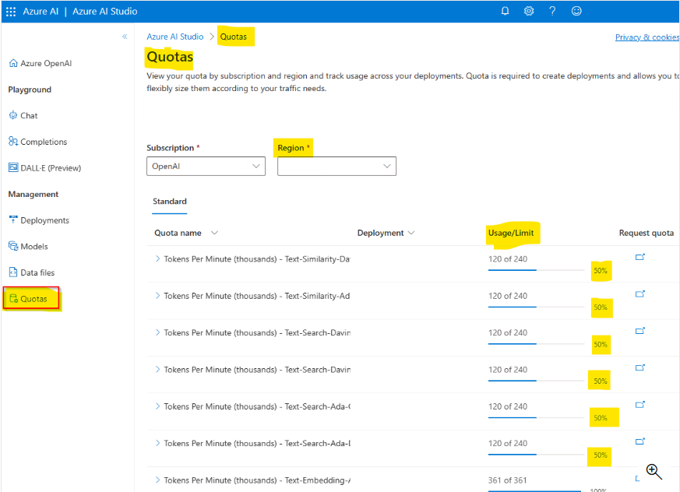The width and height of the screenshot is (680, 492).
Task: Click the '361 of 361' usage value
Action: tap(507, 480)
